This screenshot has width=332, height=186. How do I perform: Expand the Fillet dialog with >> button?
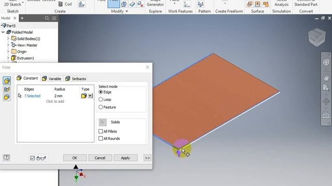coord(147,158)
